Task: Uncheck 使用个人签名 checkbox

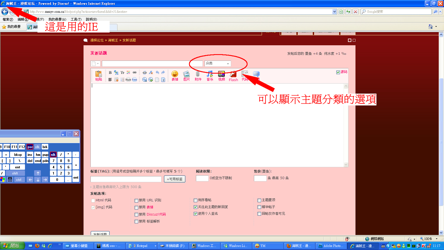Action: pos(195,214)
